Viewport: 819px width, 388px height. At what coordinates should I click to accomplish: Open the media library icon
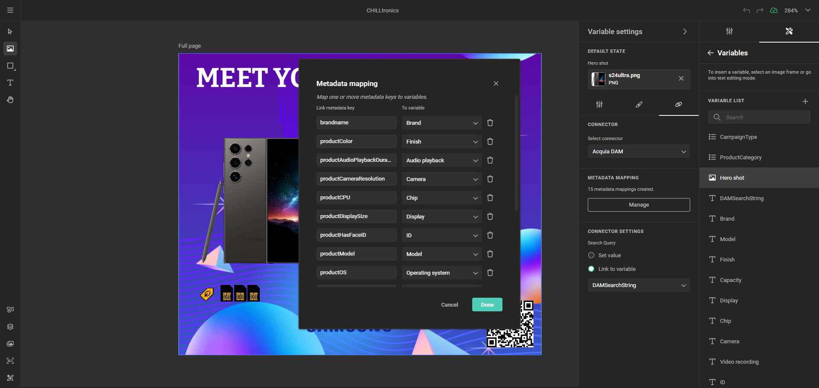point(10,344)
